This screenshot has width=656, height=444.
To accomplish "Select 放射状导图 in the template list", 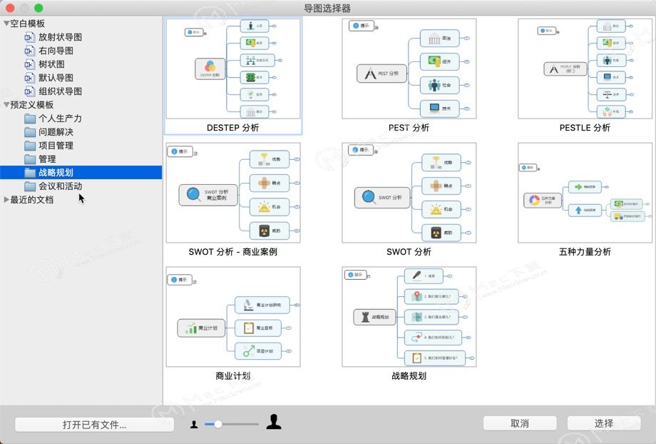I will click(x=60, y=37).
